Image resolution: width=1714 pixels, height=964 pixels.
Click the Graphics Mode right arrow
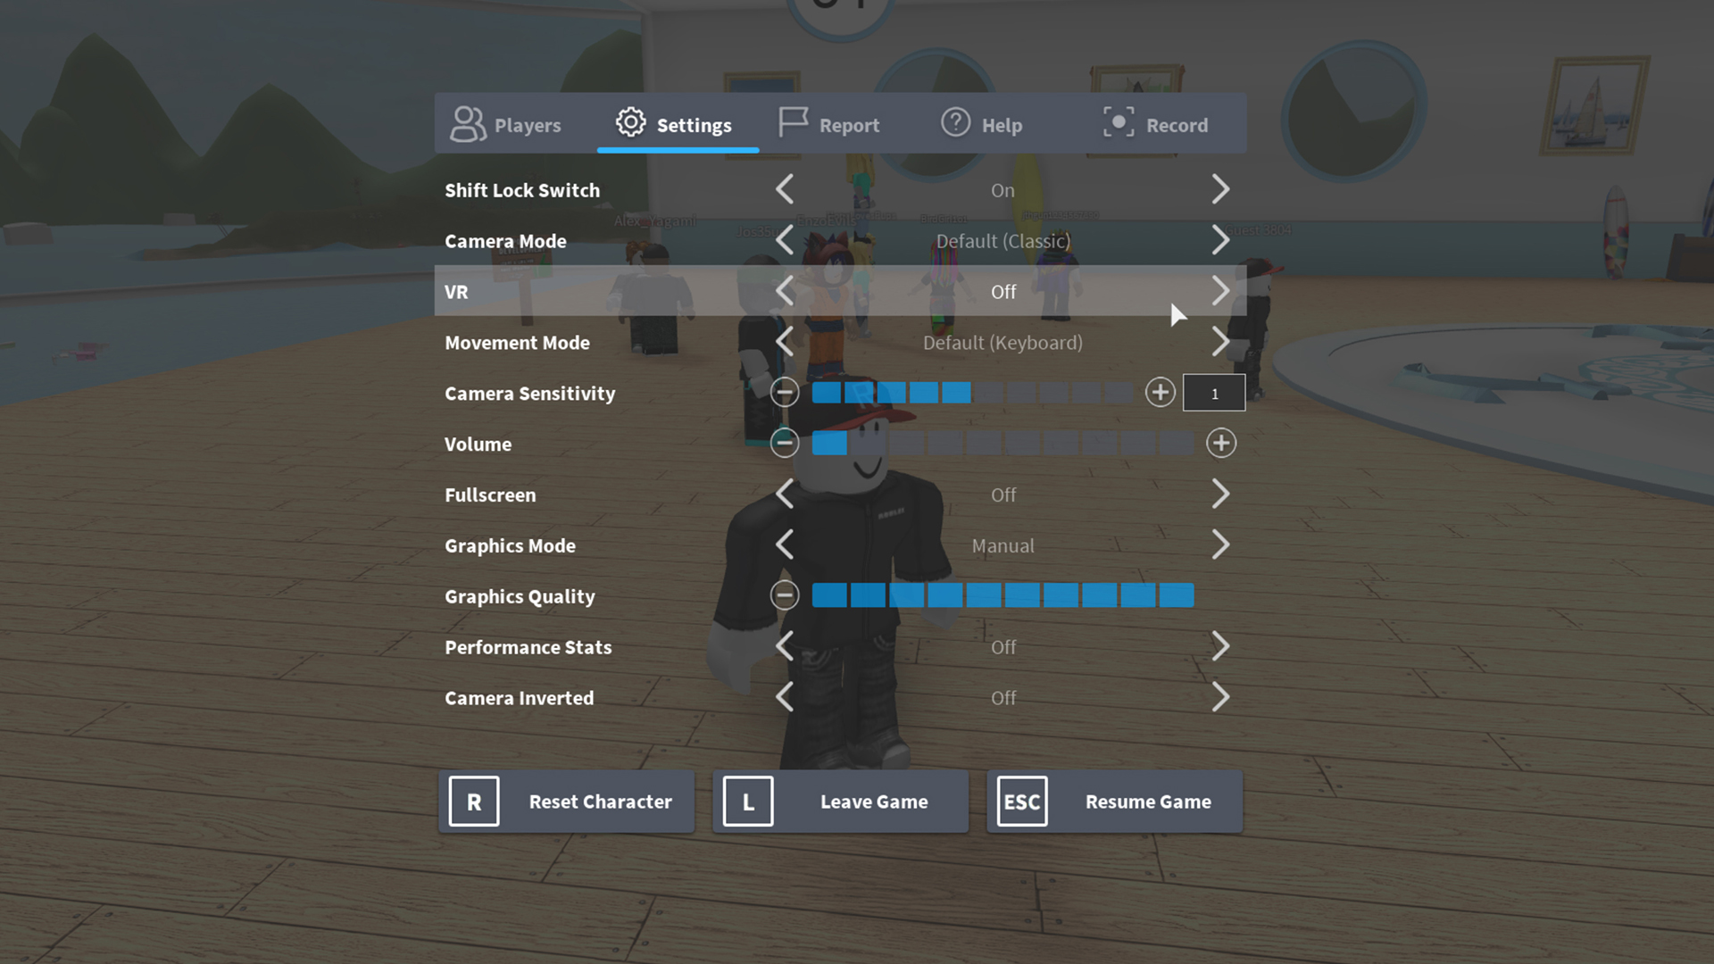tap(1220, 545)
